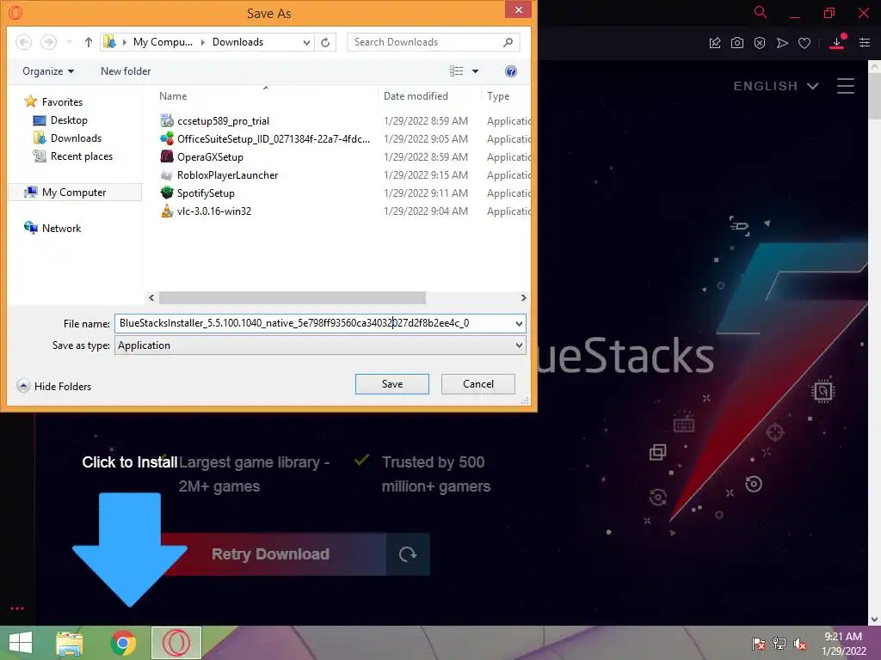Click network icon in system tray
The width and height of the screenshot is (881, 660).
tap(779, 643)
